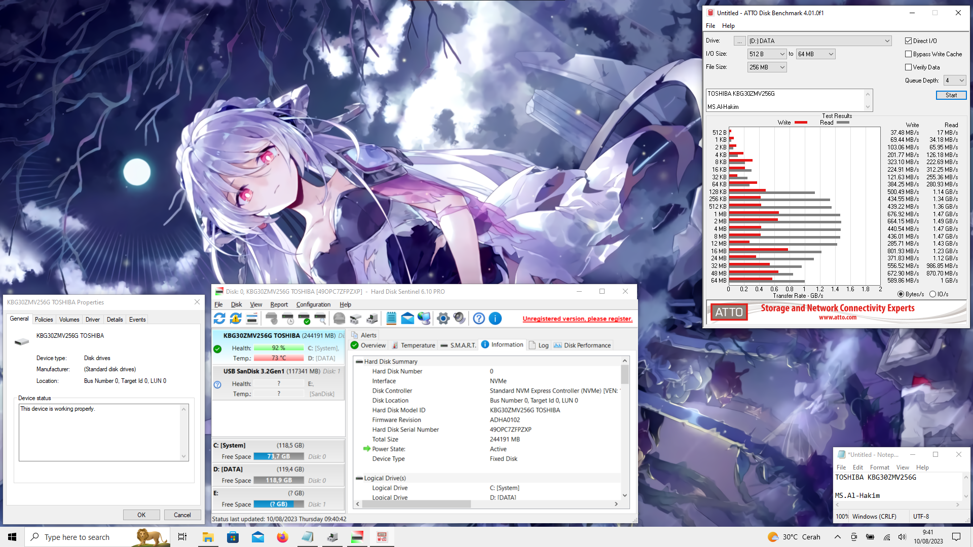Screen dimensions: 973x547
Task: Open the Disk Performance tab
Action: (x=582, y=345)
